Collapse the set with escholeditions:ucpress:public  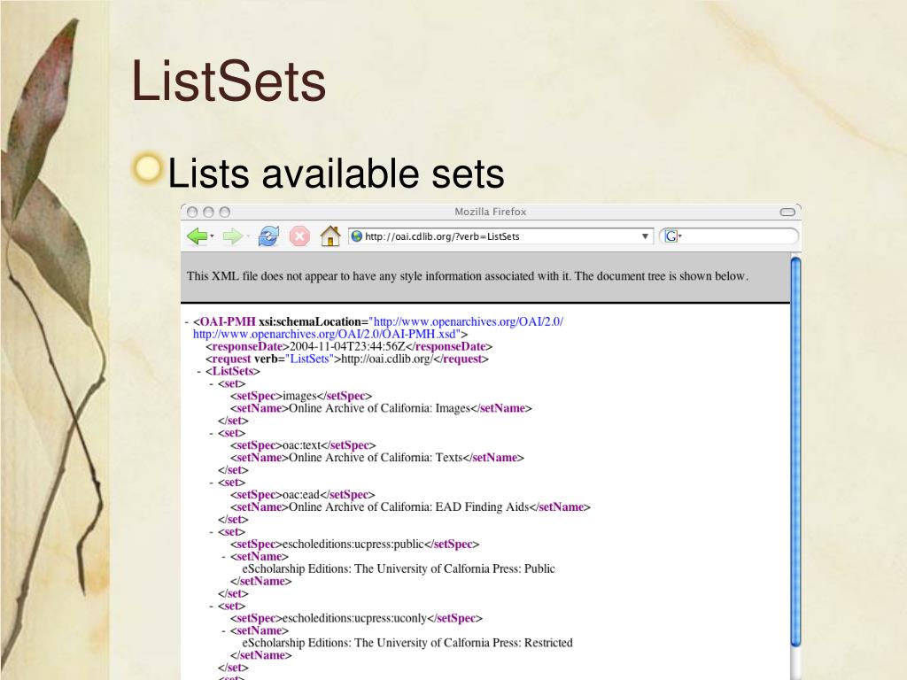(x=212, y=532)
